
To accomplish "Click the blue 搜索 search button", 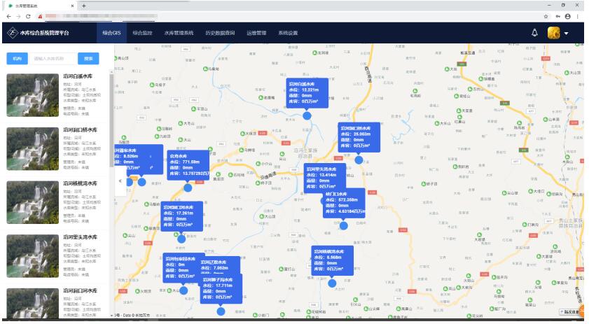I will (88, 59).
